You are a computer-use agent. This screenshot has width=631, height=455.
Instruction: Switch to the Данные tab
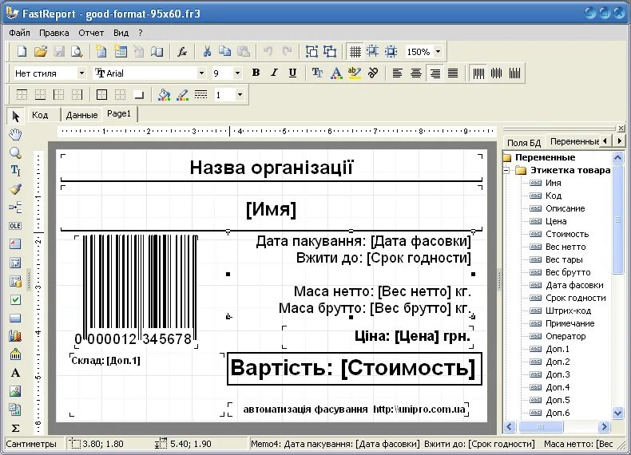(81, 115)
